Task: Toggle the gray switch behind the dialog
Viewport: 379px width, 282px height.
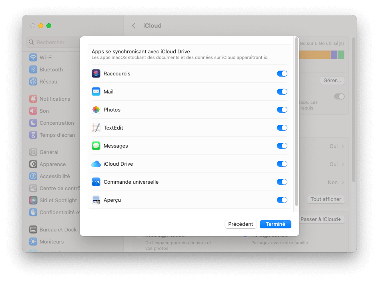Action: click(339, 97)
